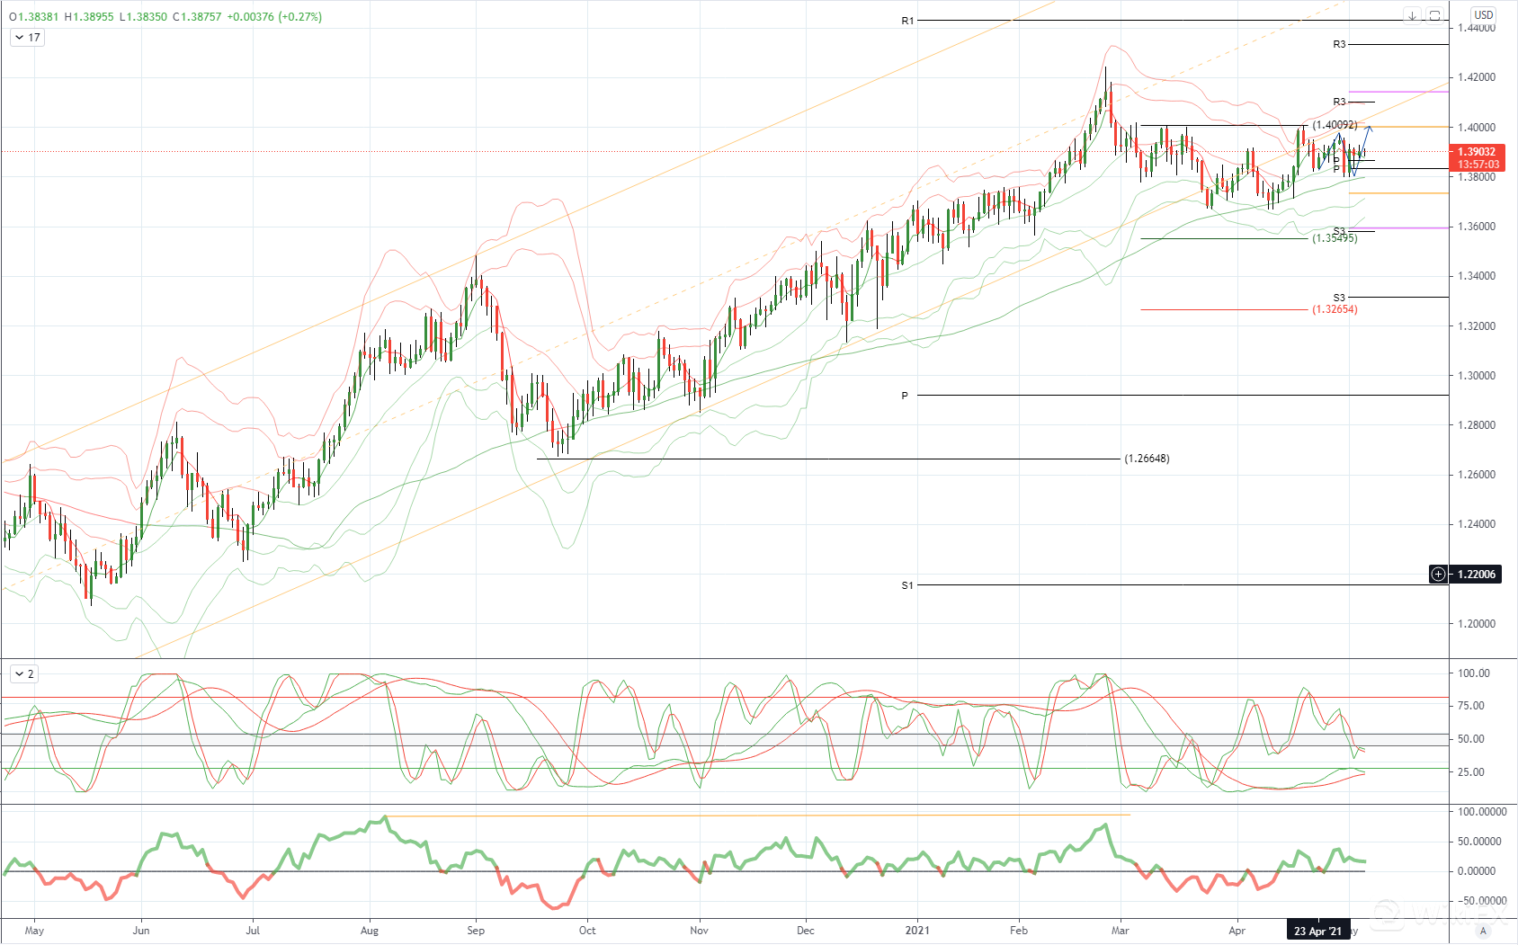The width and height of the screenshot is (1518, 945).
Task: Click the R1 pivot level label
Action: 907,21
